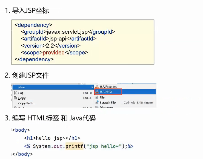Click the closing </body> tag
Viewport: 203px width, 159px height.
tap(22, 154)
